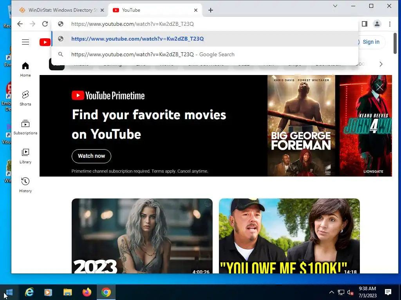The height and width of the screenshot is (300, 401).
Task: Click the muted volume tray icon
Action: pyautogui.click(x=350, y=292)
